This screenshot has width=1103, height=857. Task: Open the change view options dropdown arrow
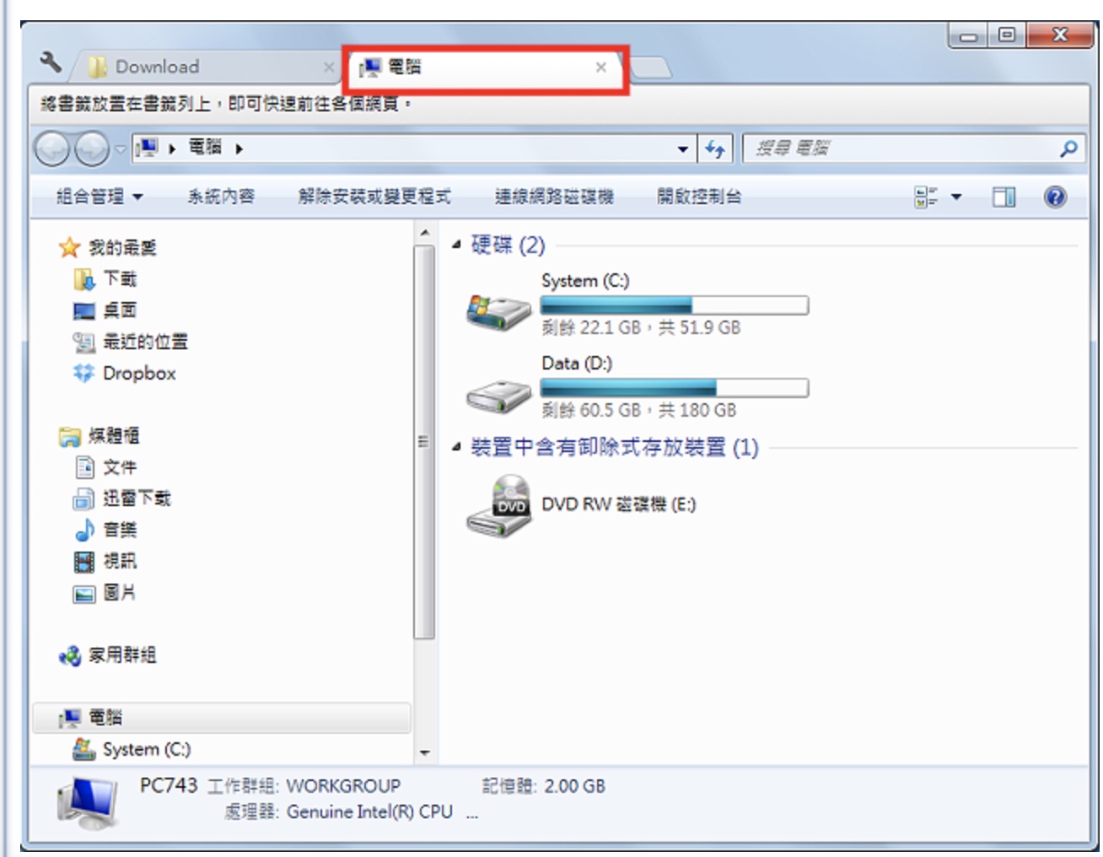coord(956,197)
